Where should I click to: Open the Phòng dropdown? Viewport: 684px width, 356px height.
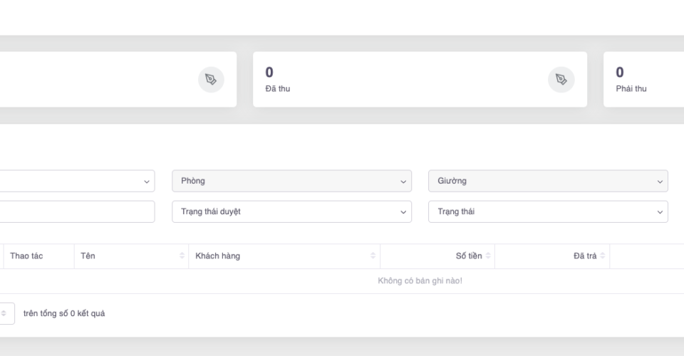click(291, 181)
